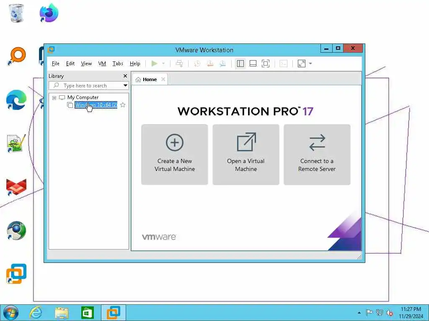The image size is (429, 321).
Task: Click the Revert to Snapshot icon
Action: click(210, 64)
